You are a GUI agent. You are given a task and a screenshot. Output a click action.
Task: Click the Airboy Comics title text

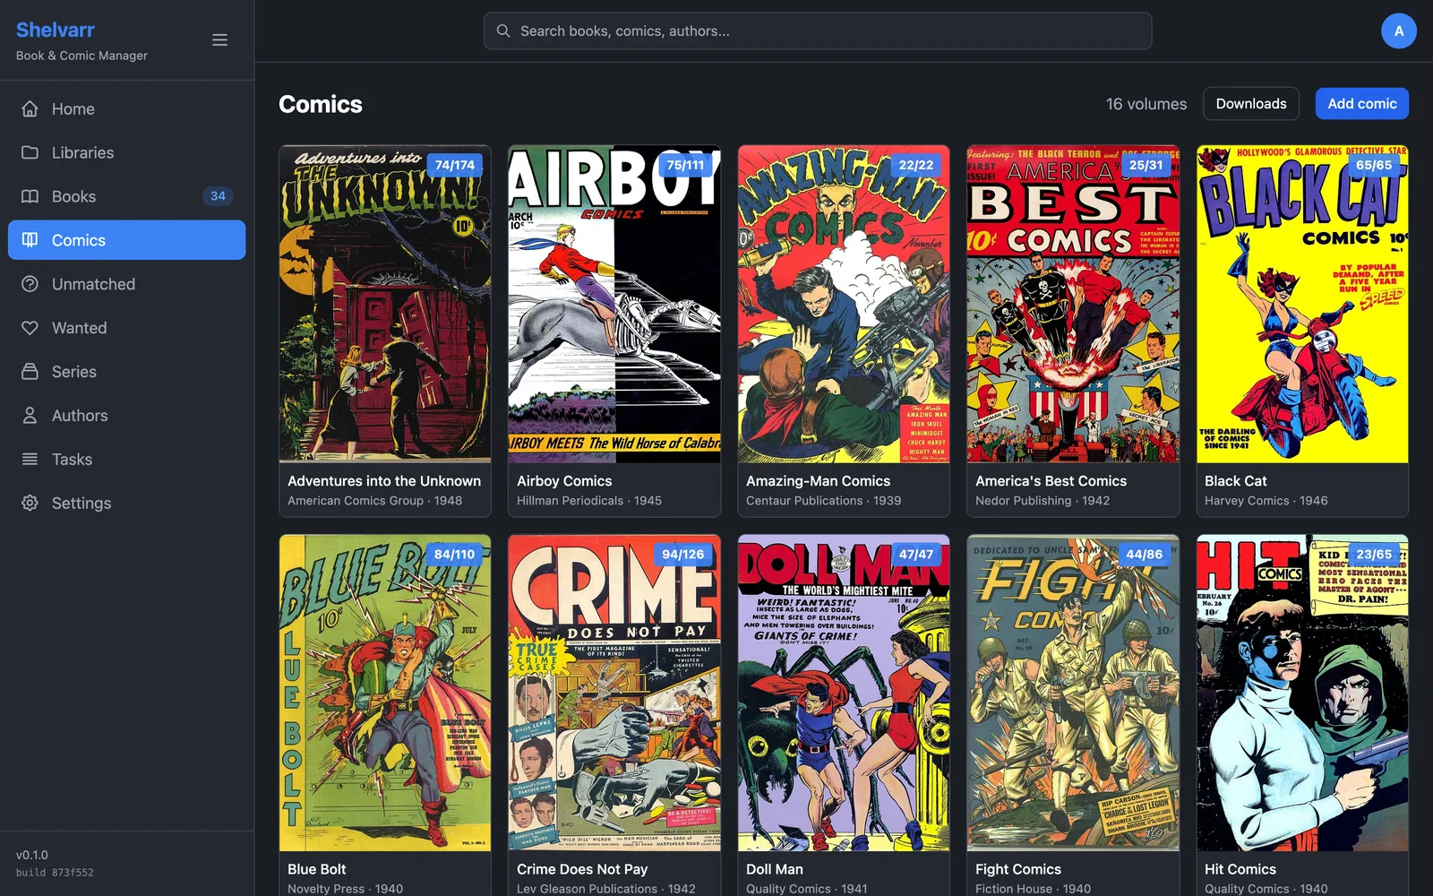564,481
